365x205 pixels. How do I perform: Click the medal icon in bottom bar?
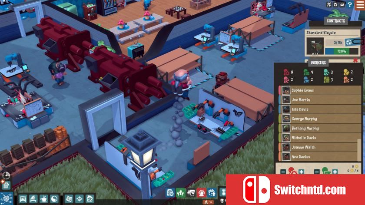point(223,192)
